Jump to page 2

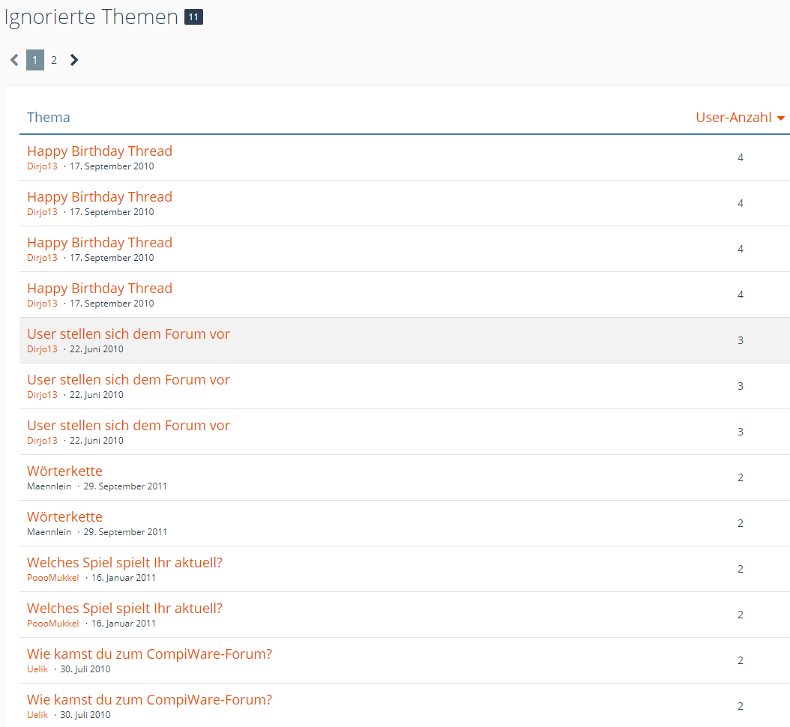[54, 60]
